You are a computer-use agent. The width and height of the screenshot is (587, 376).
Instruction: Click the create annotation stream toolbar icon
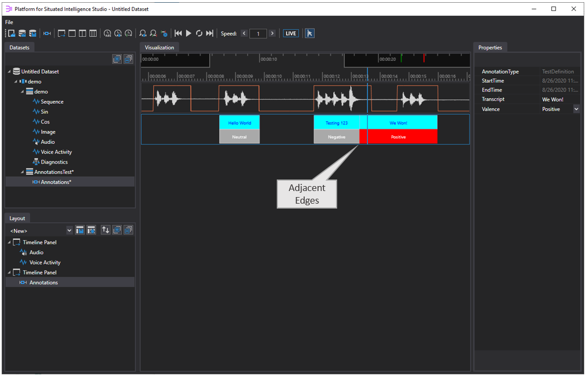coord(47,33)
